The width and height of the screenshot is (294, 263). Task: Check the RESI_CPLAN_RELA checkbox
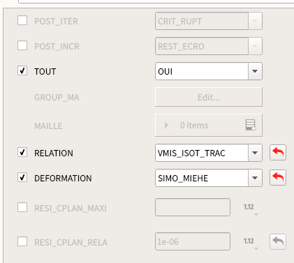click(x=22, y=241)
